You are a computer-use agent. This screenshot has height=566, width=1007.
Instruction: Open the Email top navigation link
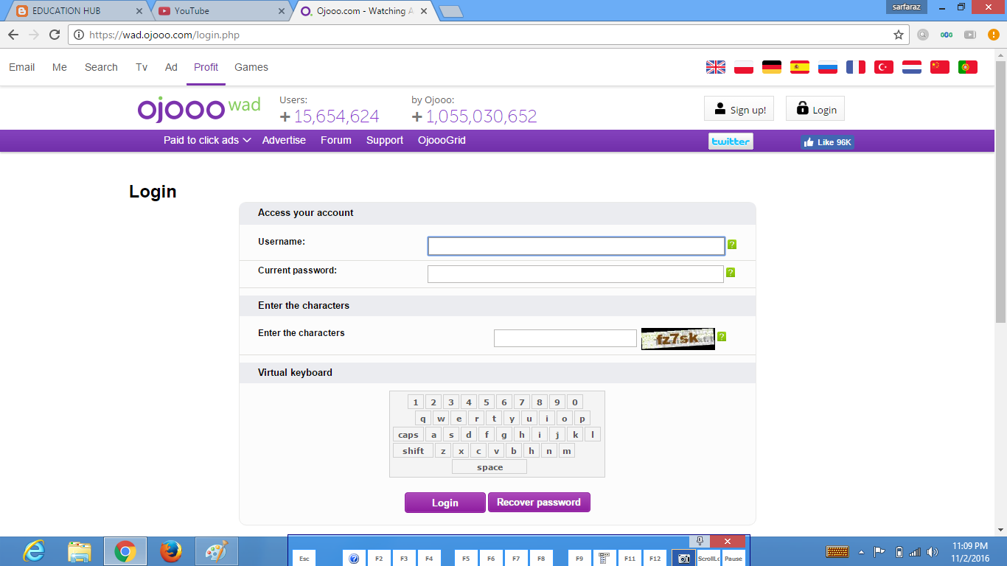22,67
